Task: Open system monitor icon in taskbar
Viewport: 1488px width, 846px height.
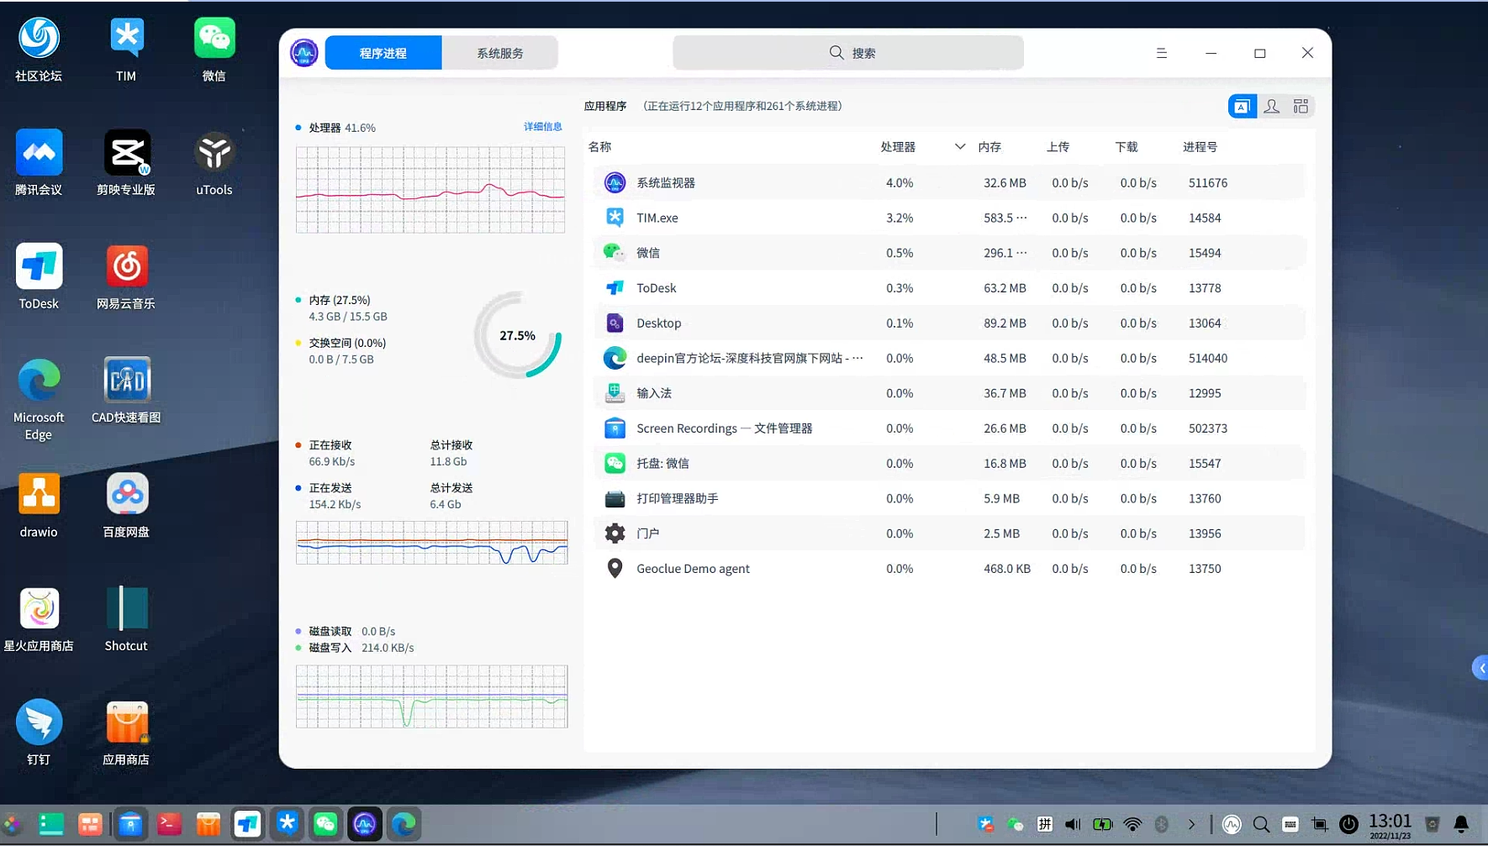Action: click(x=364, y=824)
